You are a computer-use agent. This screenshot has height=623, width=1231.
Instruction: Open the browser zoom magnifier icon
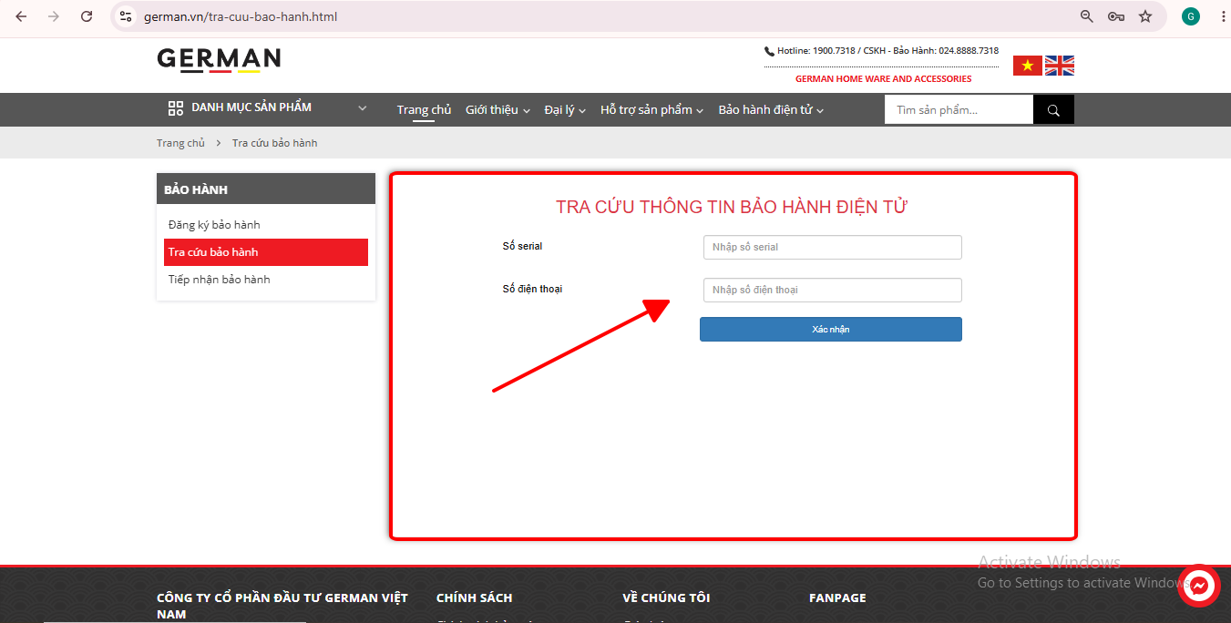(x=1086, y=16)
